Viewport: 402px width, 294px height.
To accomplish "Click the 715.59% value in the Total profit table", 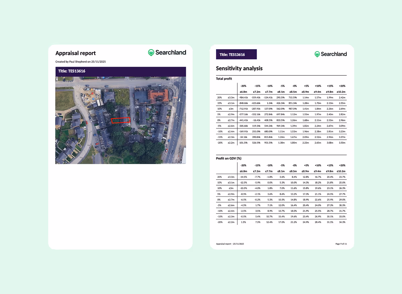I will (294, 97).
